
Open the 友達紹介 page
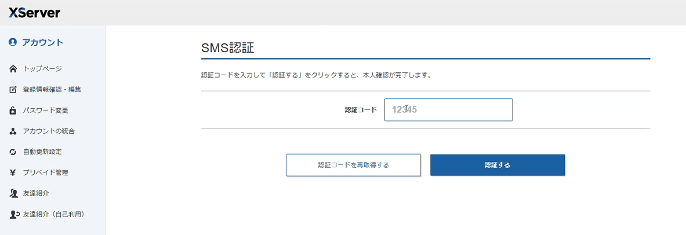click(36, 193)
